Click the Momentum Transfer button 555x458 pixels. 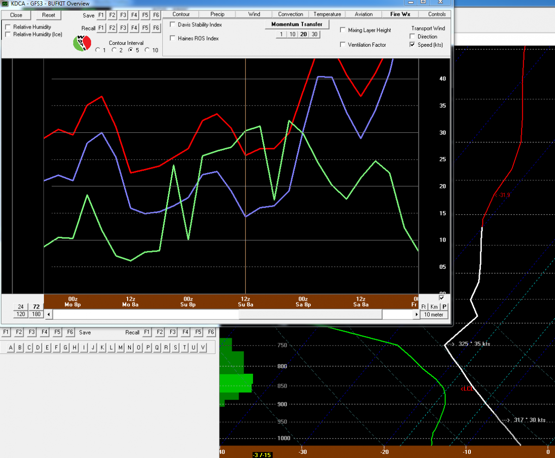click(296, 24)
